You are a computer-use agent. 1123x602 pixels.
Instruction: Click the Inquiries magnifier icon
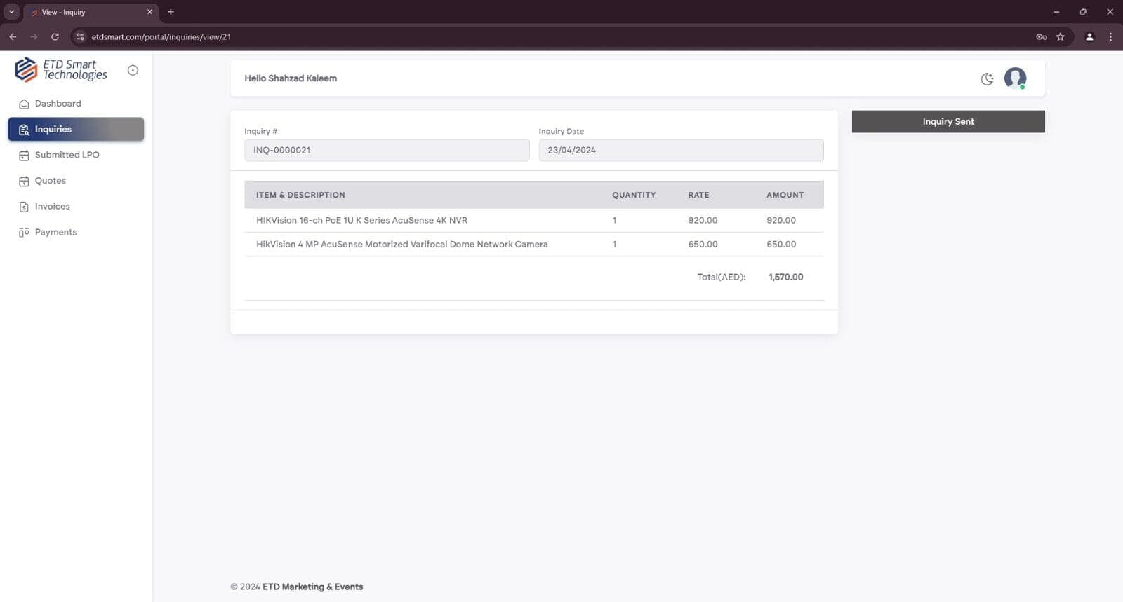[24, 130]
